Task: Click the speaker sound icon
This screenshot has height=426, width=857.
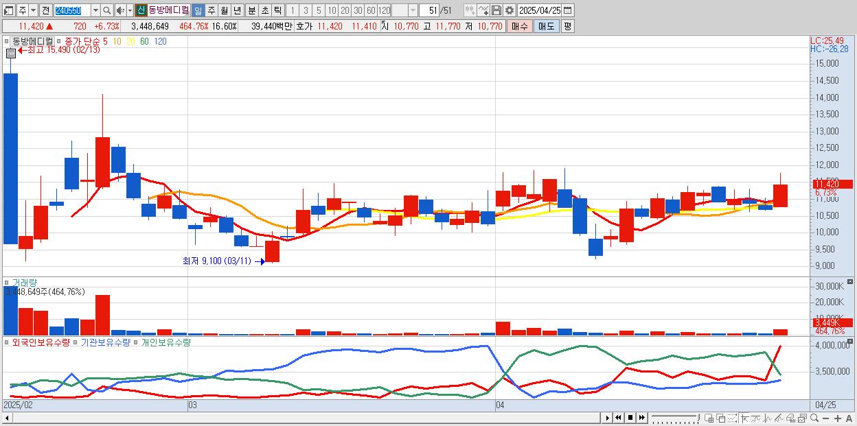Action: click(120, 10)
